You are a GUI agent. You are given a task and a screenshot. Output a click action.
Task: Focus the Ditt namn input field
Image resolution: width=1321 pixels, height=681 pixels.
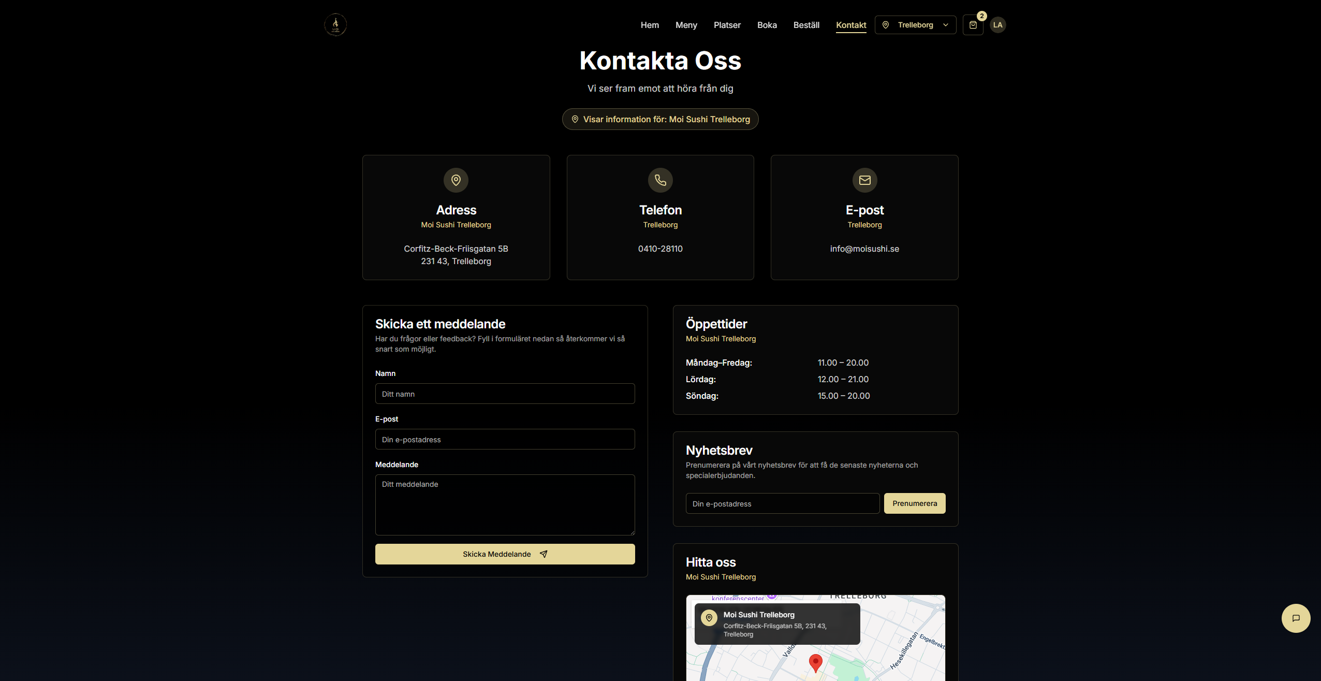505,394
